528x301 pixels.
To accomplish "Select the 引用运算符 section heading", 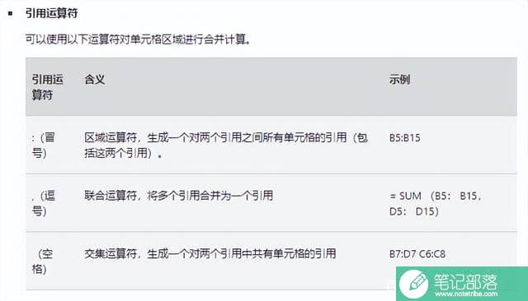I will (51, 13).
